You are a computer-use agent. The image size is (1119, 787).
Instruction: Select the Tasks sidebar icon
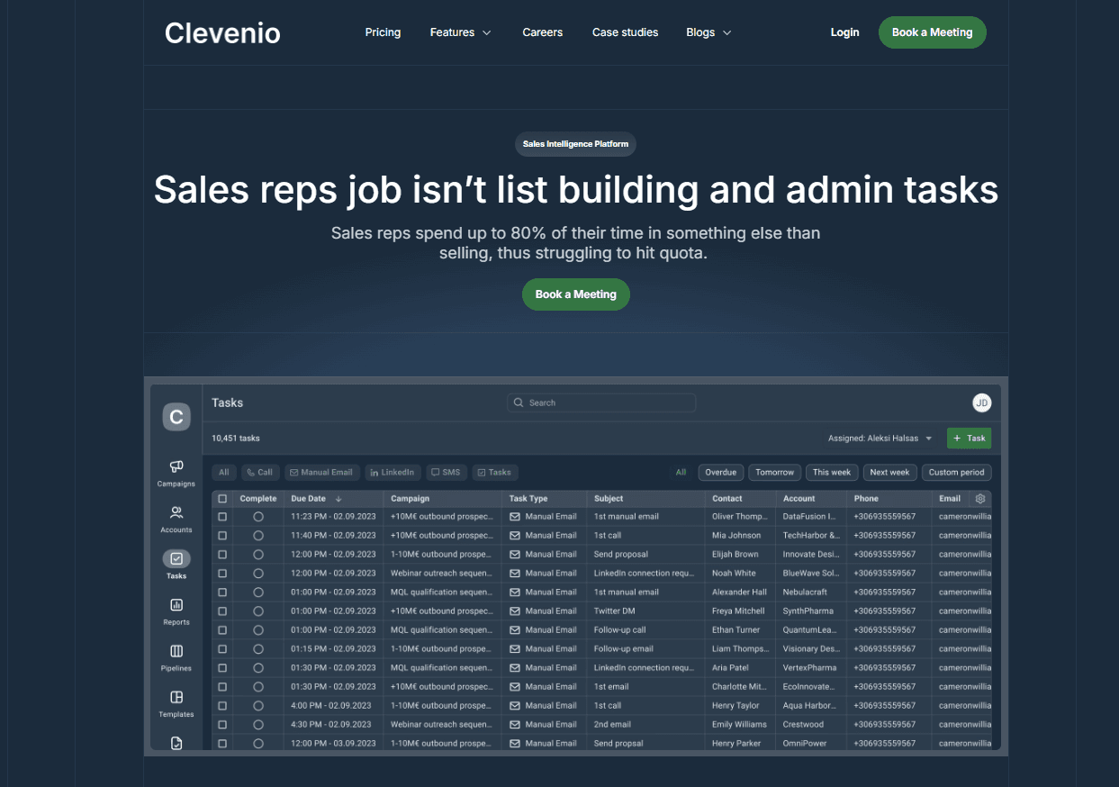pos(176,558)
